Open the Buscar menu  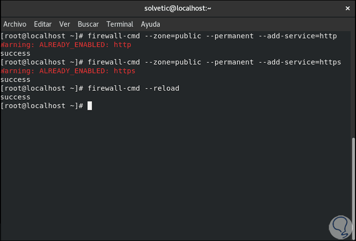(x=88, y=24)
